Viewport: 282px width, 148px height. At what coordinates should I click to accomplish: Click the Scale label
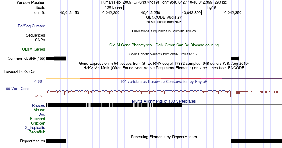tap(40, 7)
